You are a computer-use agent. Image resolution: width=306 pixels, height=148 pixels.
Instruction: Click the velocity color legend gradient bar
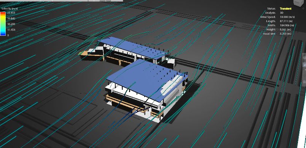pyautogui.click(x=3, y=24)
